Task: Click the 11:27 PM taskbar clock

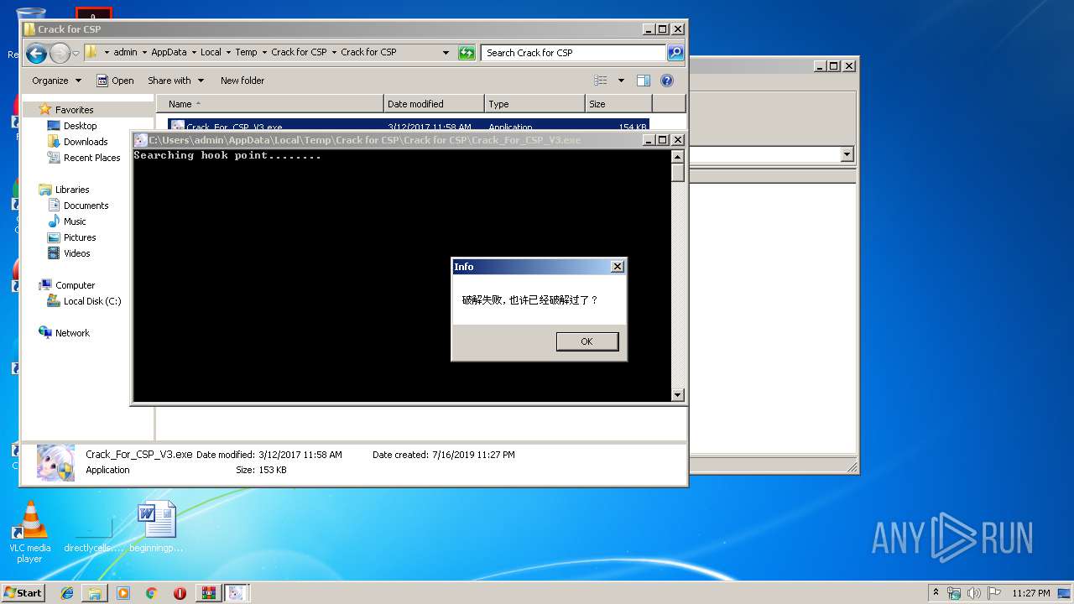Action: click(1030, 593)
